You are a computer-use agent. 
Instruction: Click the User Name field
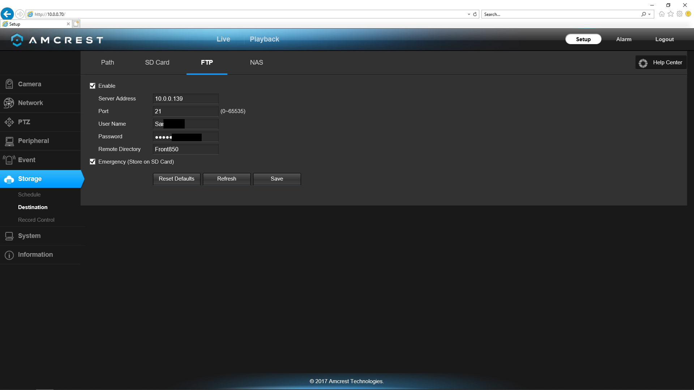186,124
